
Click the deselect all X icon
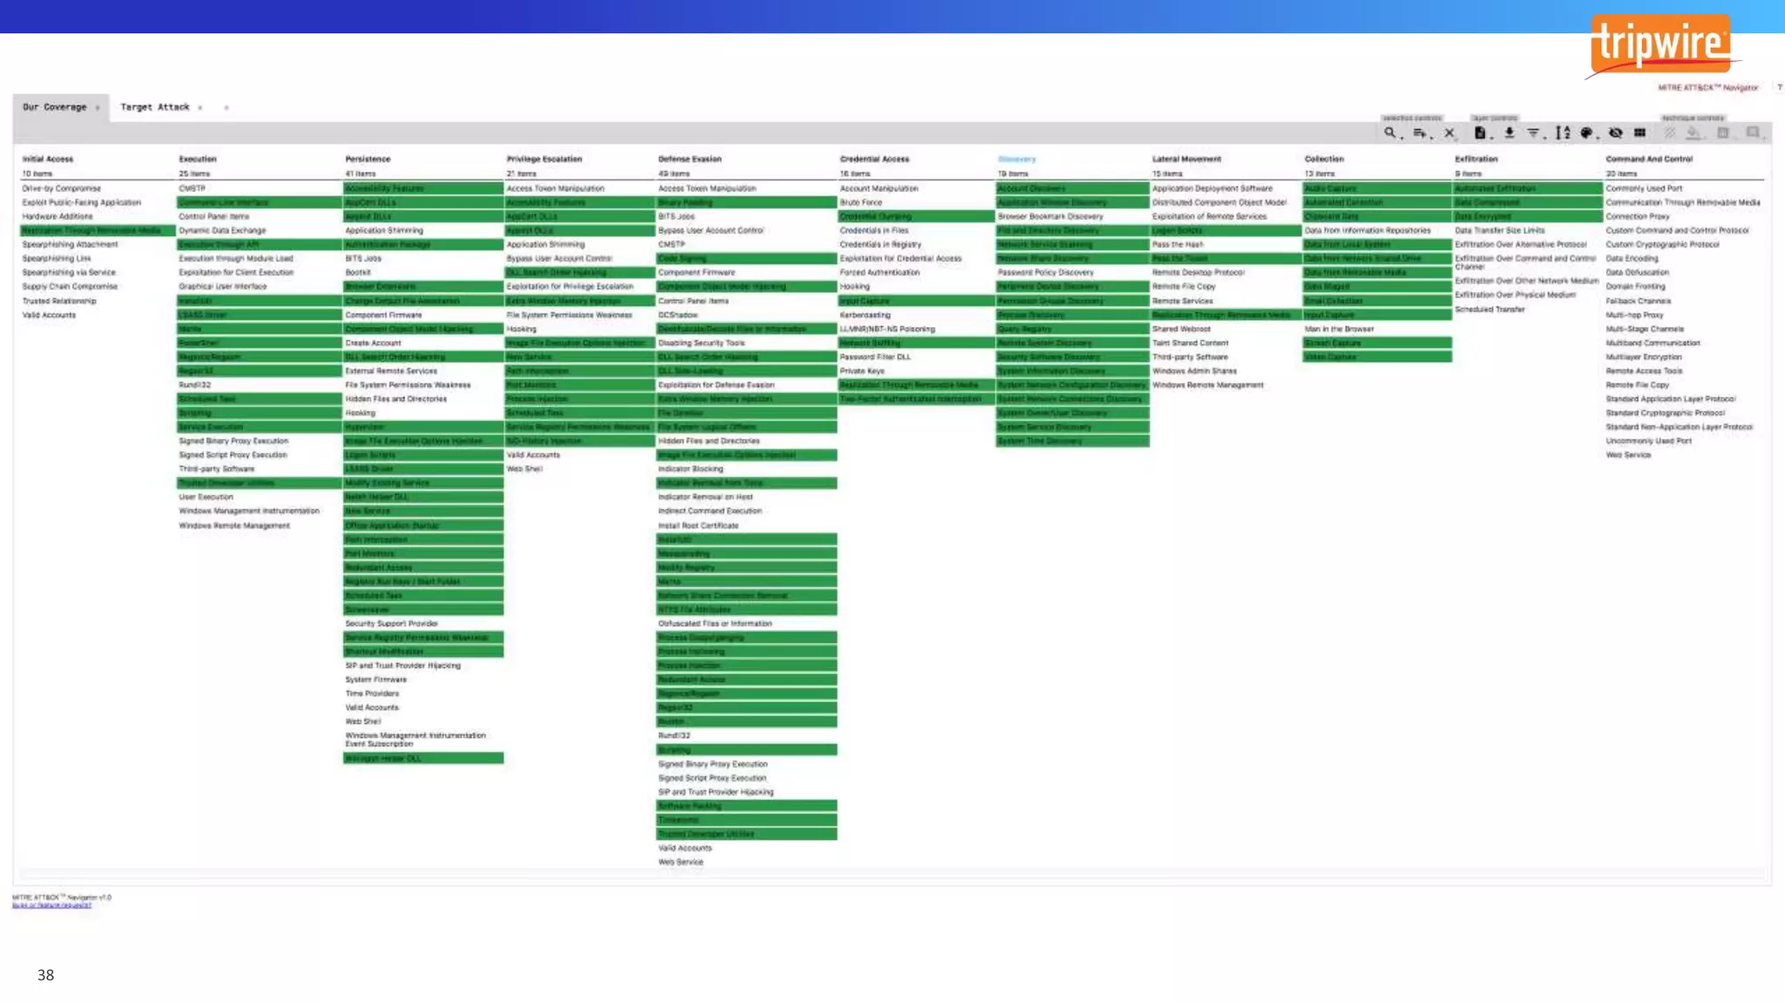[1449, 133]
